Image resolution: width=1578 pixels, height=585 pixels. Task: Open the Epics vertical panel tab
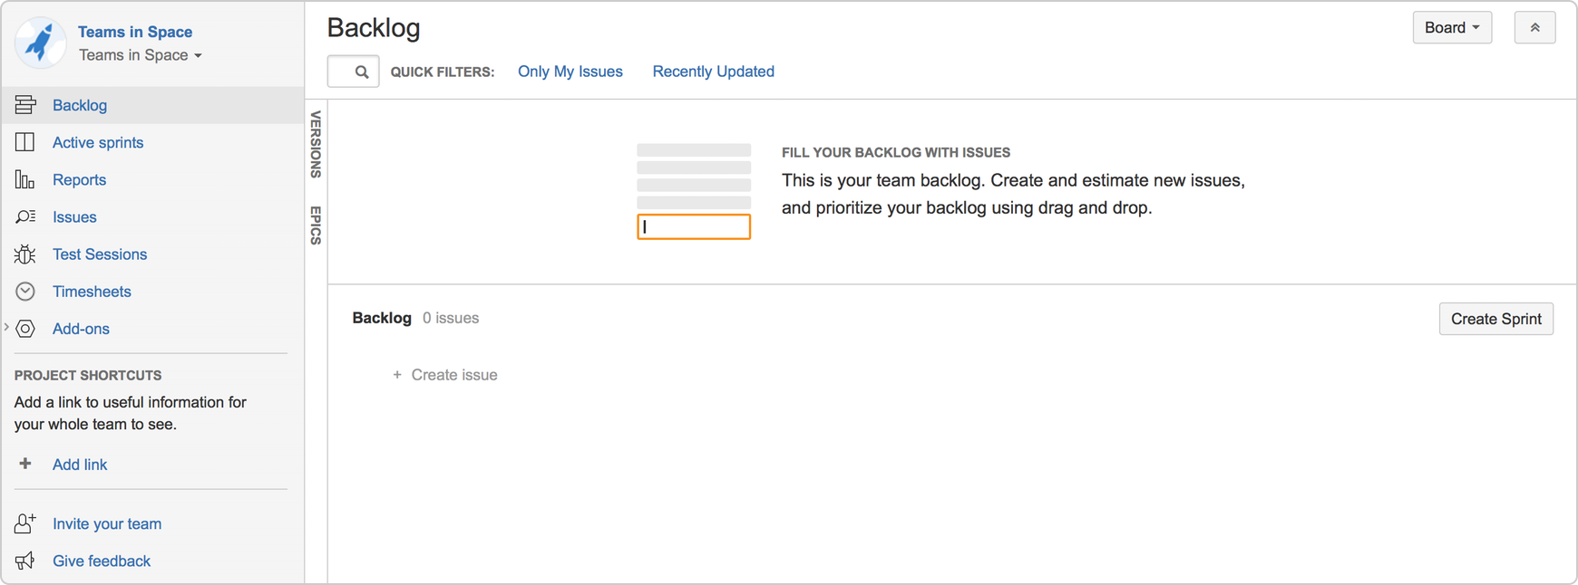316,225
